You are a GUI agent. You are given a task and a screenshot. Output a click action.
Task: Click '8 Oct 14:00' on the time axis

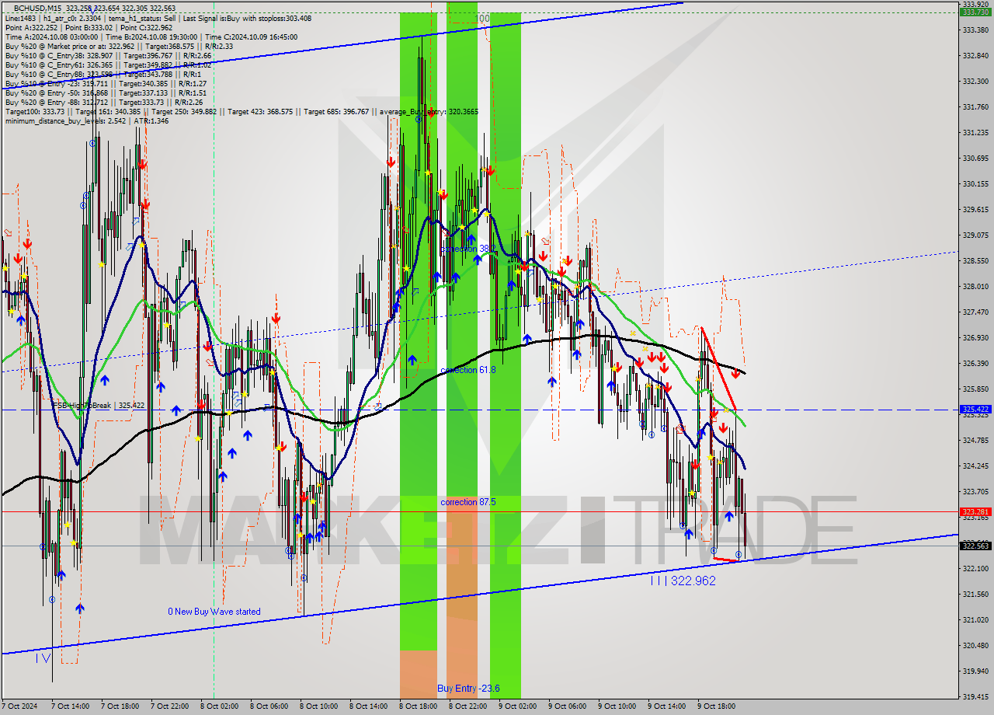click(x=369, y=706)
